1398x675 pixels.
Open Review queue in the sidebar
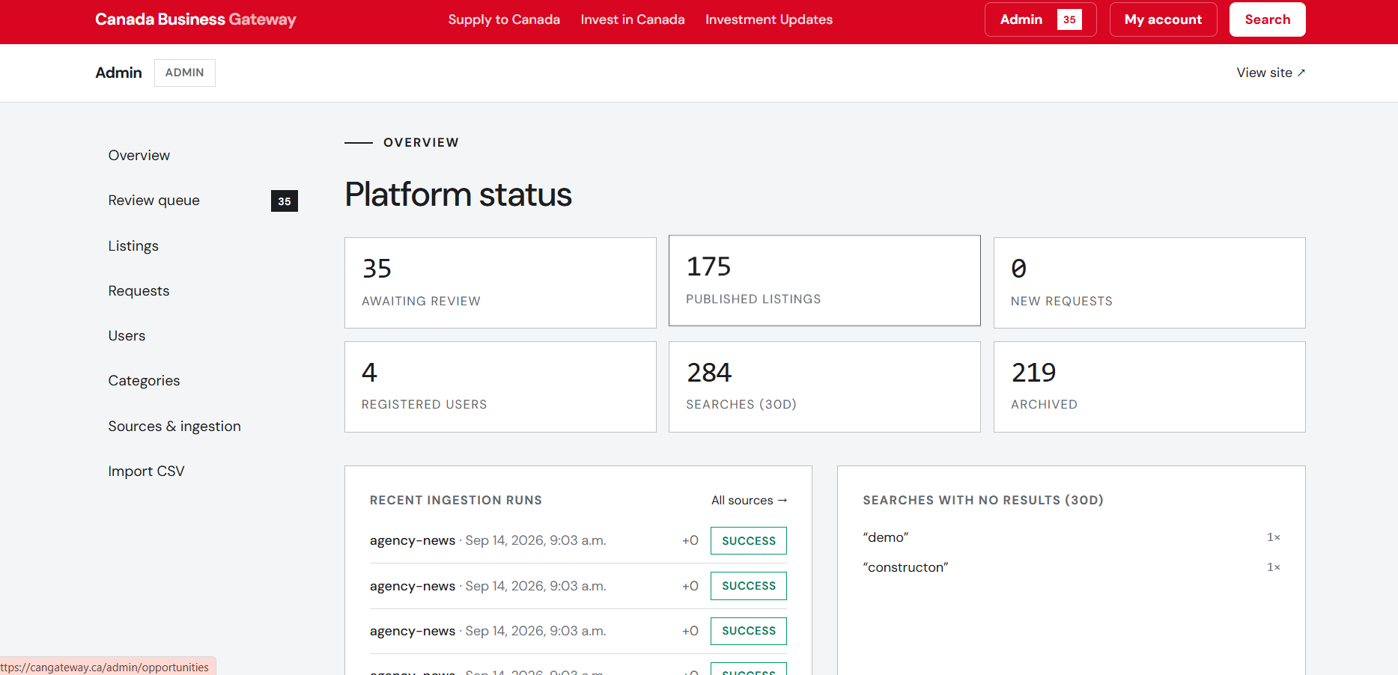[154, 201]
